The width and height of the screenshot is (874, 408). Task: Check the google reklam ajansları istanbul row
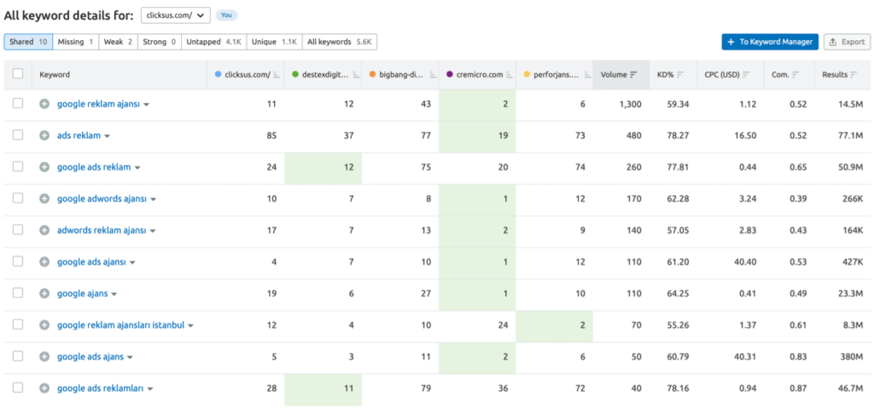click(x=18, y=325)
